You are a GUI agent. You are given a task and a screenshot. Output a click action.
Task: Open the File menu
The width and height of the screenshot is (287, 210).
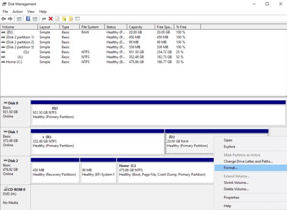pyautogui.click(x=5, y=11)
